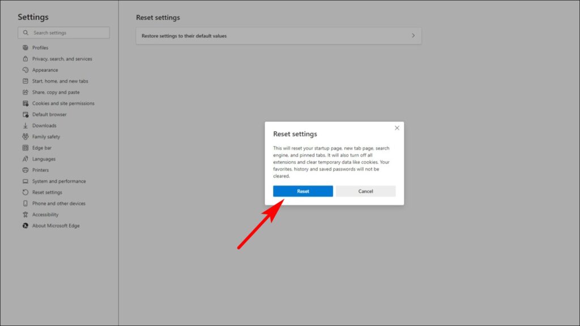Image resolution: width=580 pixels, height=326 pixels.
Task: Click the Share, copy and paste icon
Action: 25,92
